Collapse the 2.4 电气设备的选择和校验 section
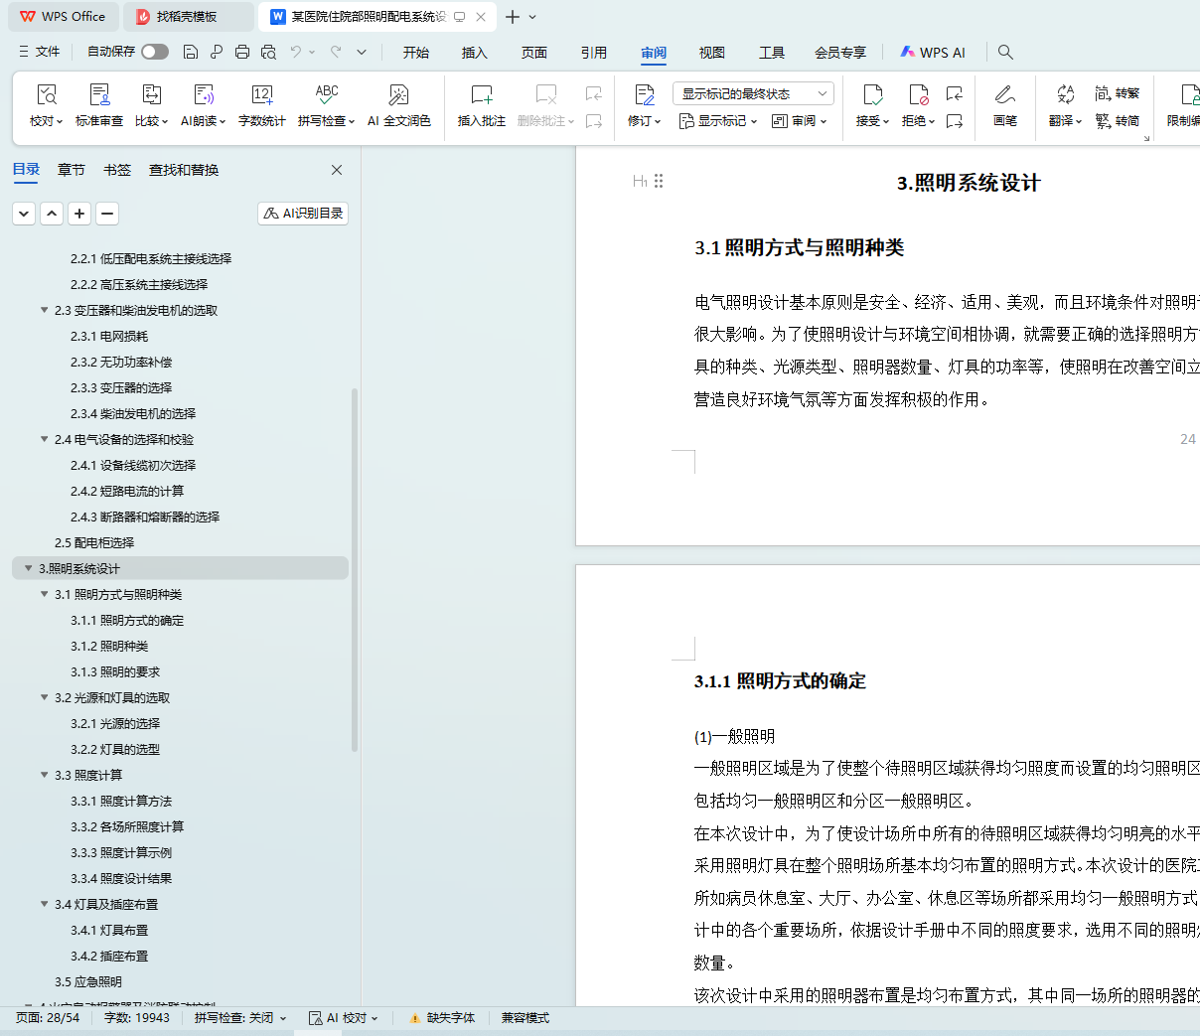Viewport: 1200px width, 1036px height. [x=44, y=439]
